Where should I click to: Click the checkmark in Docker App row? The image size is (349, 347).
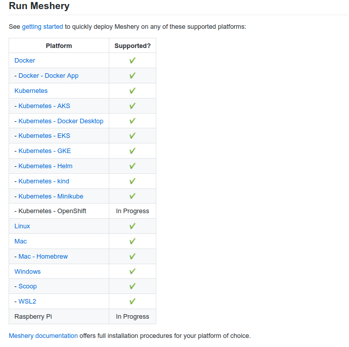(133, 76)
